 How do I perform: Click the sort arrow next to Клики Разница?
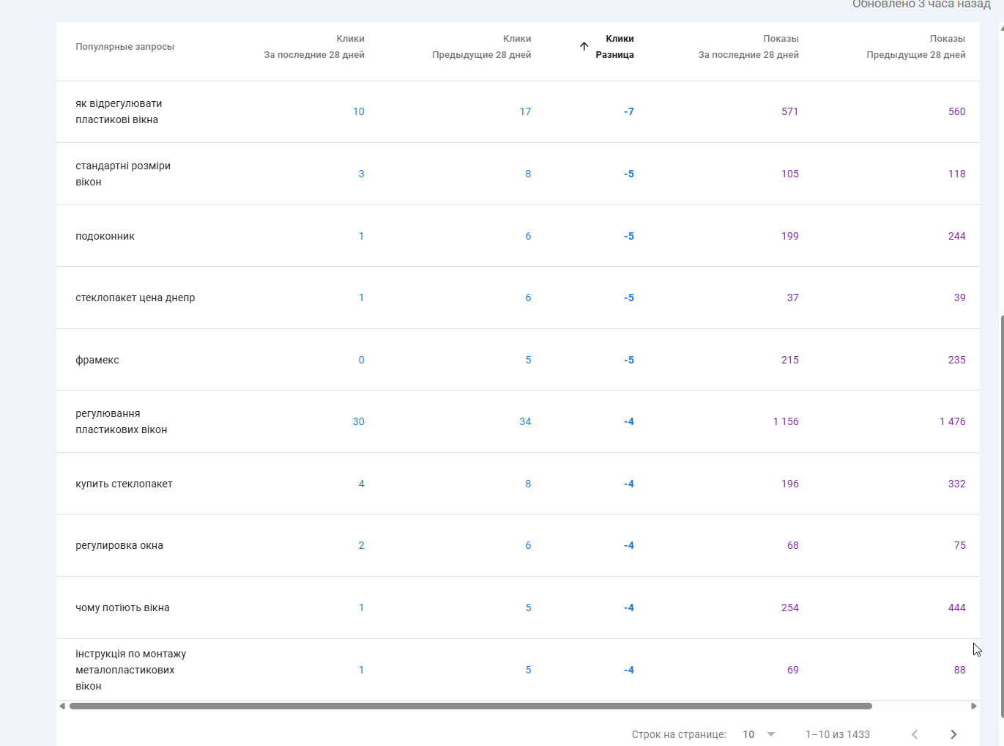(x=584, y=46)
